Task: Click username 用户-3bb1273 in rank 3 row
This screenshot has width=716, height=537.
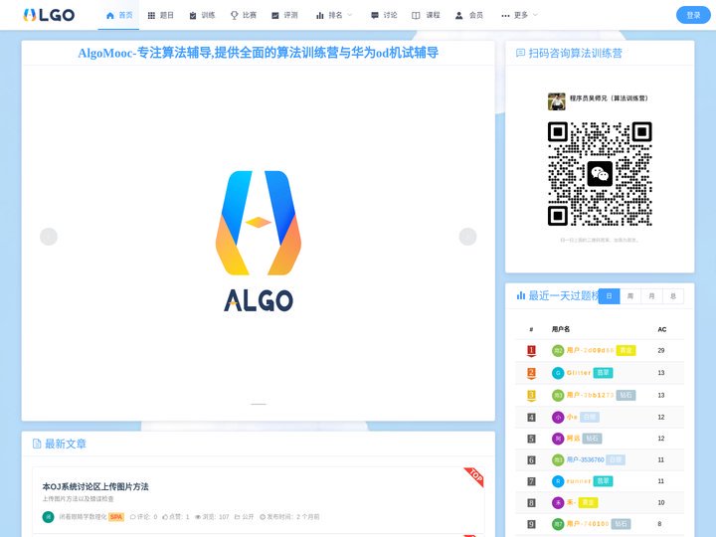Action: 591,395
